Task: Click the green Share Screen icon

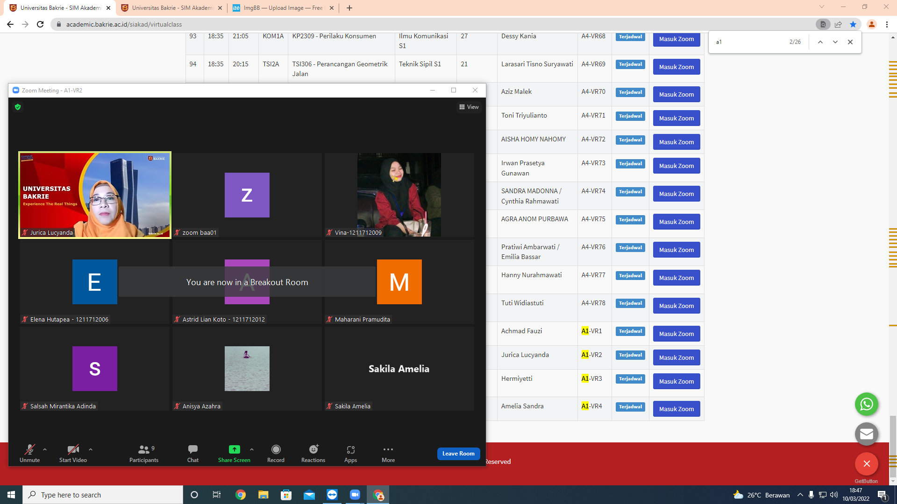Action: [234, 449]
